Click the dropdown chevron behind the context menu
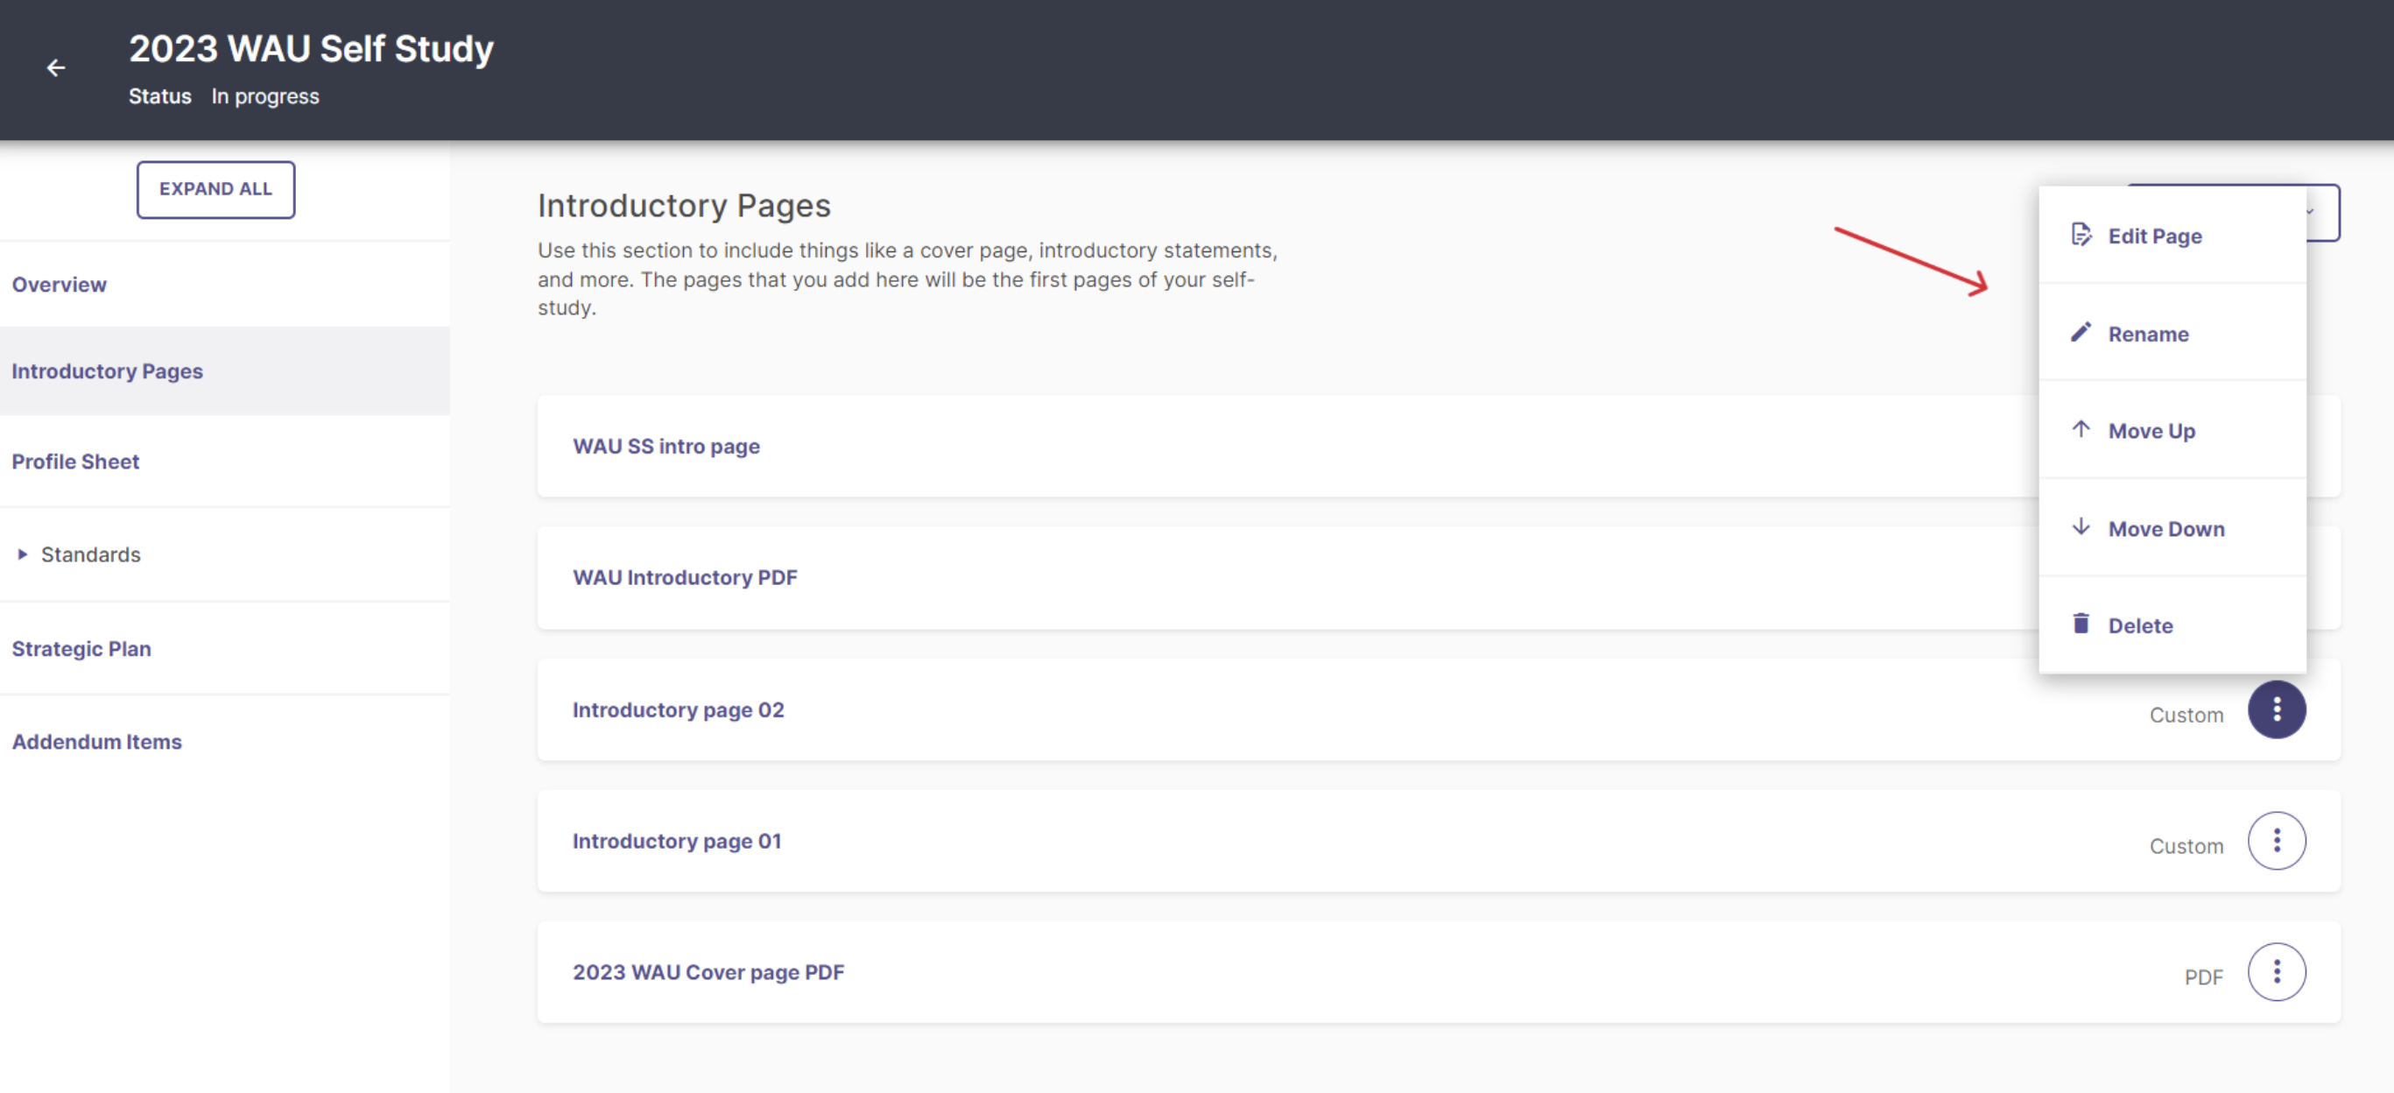The width and height of the screenshot is (2394, 1093). click(2309, 213)
